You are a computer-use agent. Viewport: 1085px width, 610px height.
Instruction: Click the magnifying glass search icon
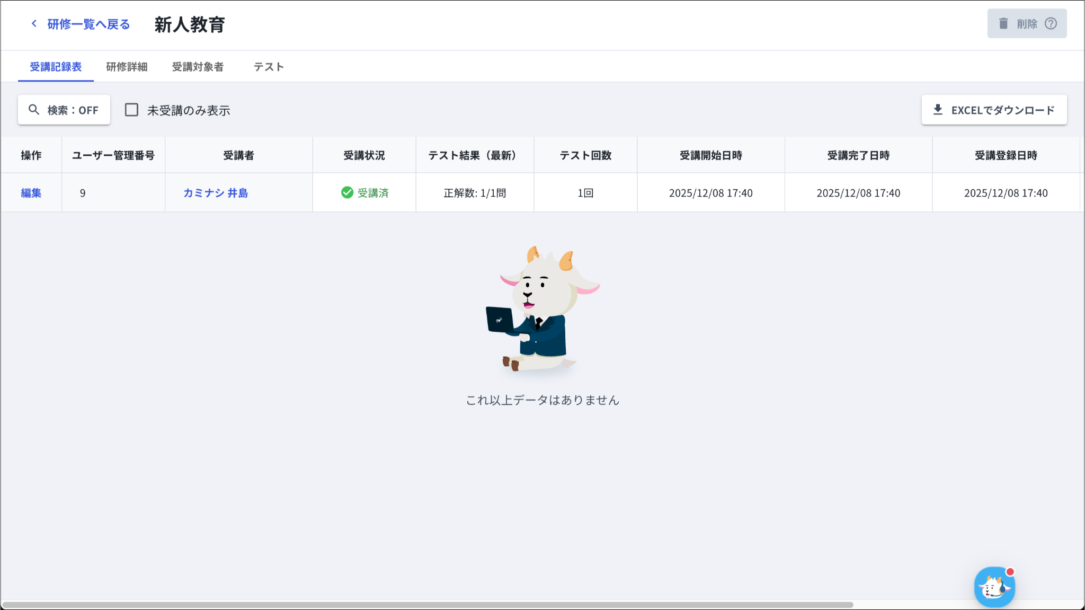[x=34, y=110]
